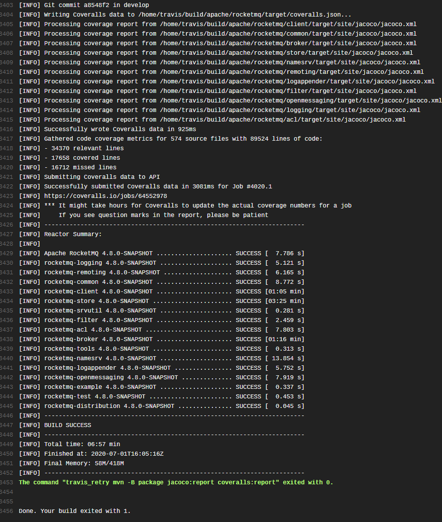This screenshot has width=442, height=522.
Task: Click line number 3447 in the gutter
Action: 7,425
